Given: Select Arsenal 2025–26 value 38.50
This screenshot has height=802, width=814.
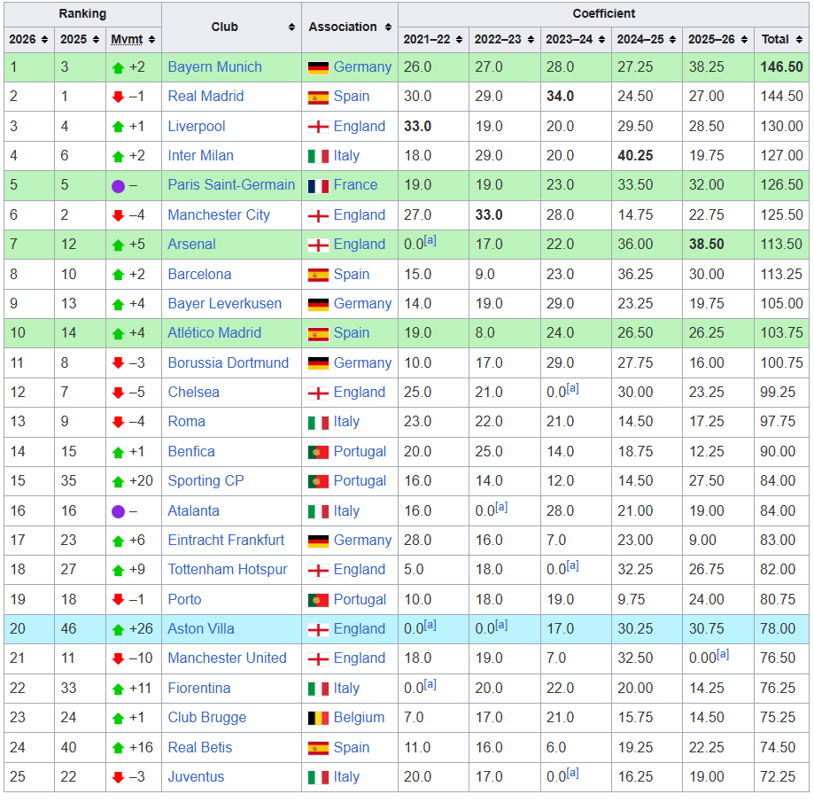Looking at the screenshot, I should pyautogui.click(x=706, y=244).
